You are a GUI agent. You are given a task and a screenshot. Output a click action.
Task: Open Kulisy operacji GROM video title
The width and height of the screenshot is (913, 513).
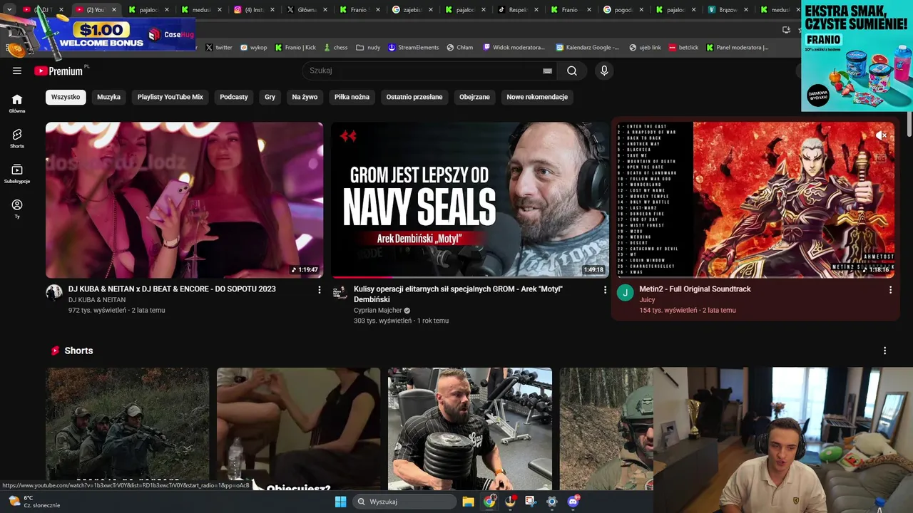tap(458, 294)
